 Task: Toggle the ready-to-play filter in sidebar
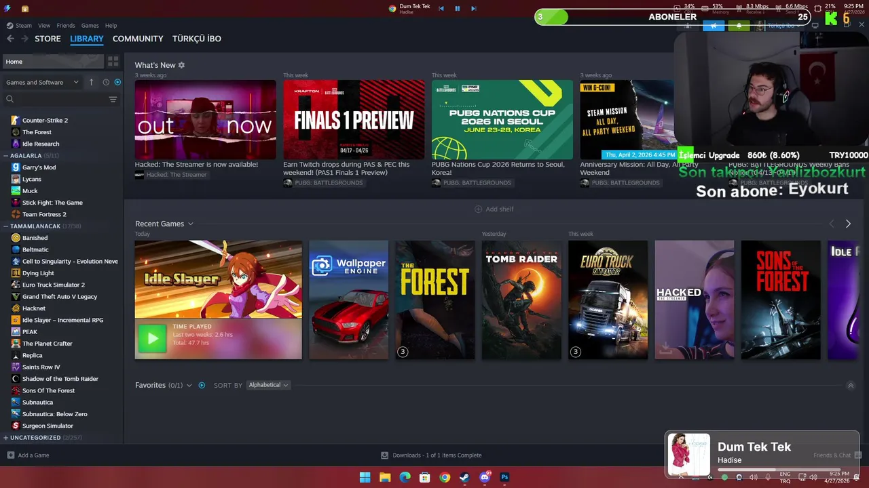tap(117, 82)
